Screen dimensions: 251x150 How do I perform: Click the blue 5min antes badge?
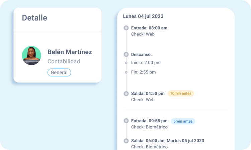click(x=183, y=121)
